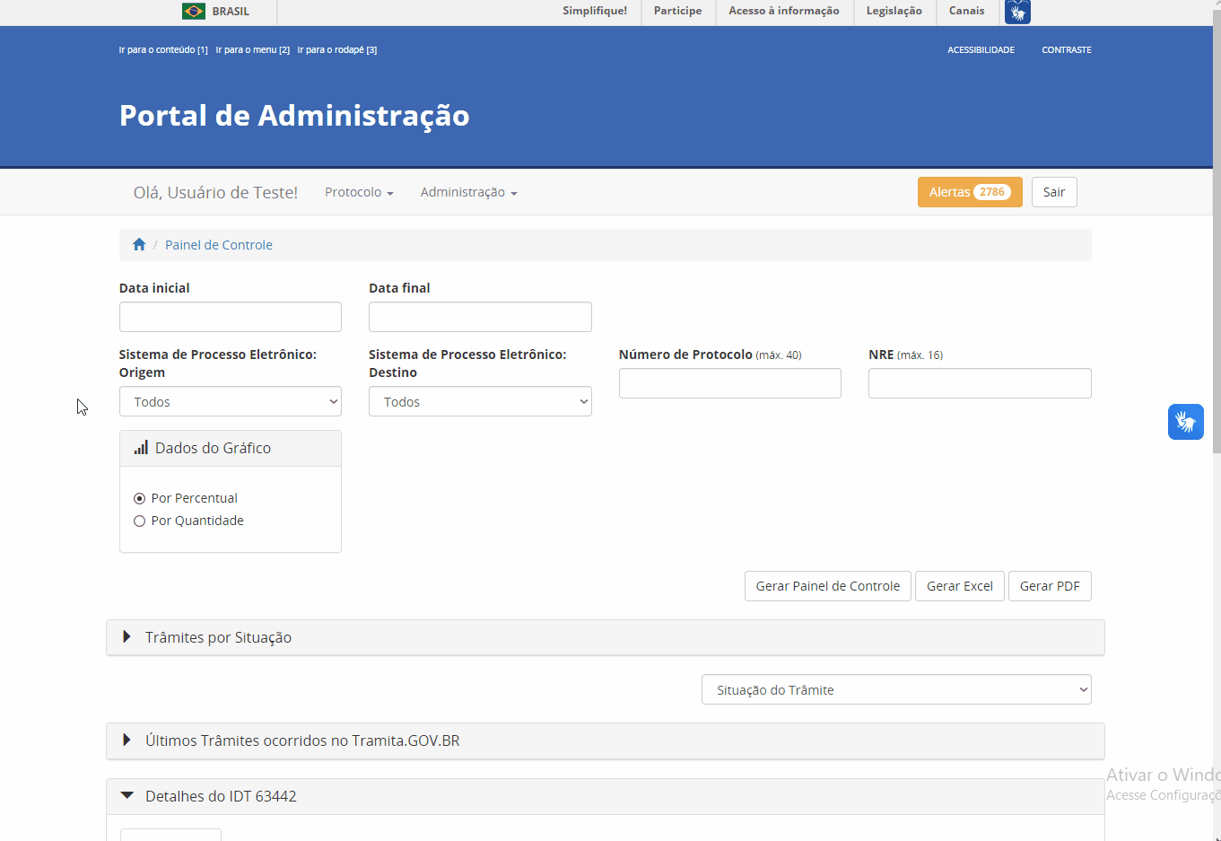Click the Sair button

pyautogui.click(x=1054, y=192)
